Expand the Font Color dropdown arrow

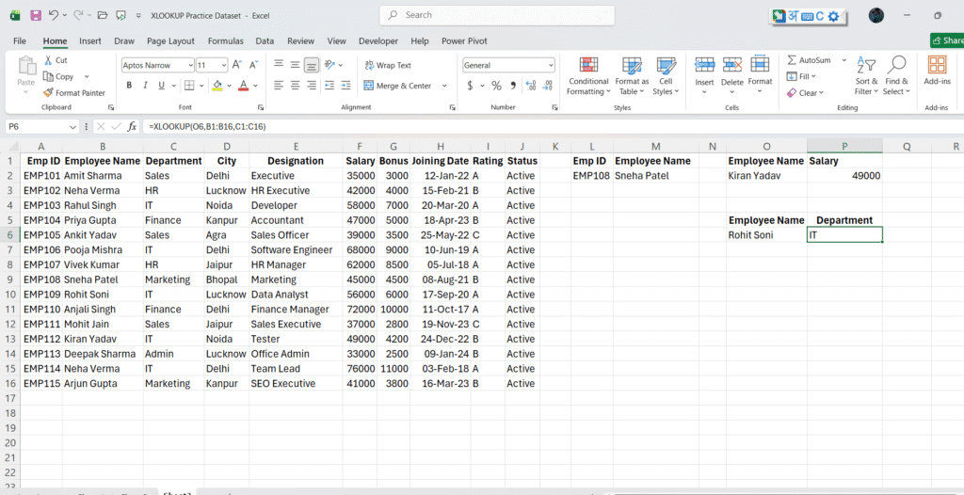point(256,86)
